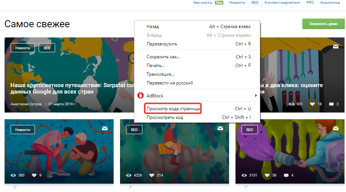The image size is (346, 192).
Task: Open the SEO link in top navigation
Action: pos(255,3)
